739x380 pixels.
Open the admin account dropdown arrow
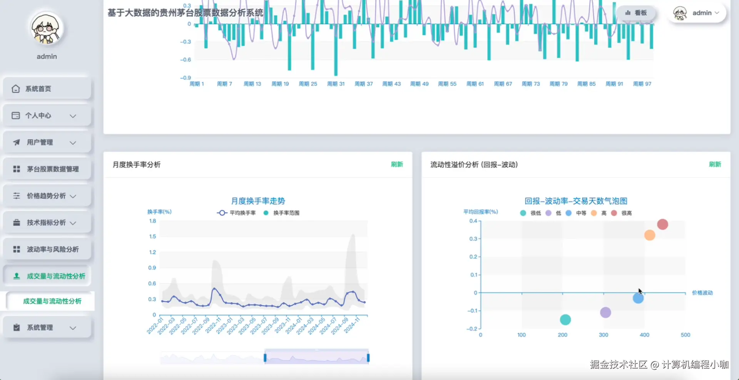pos(717,13)
